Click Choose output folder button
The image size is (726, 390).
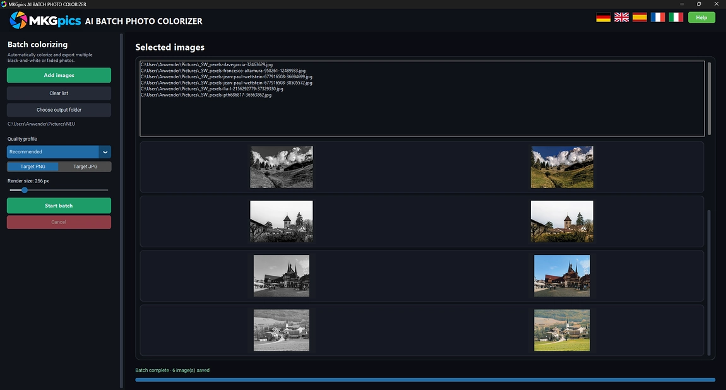point(59,110)
